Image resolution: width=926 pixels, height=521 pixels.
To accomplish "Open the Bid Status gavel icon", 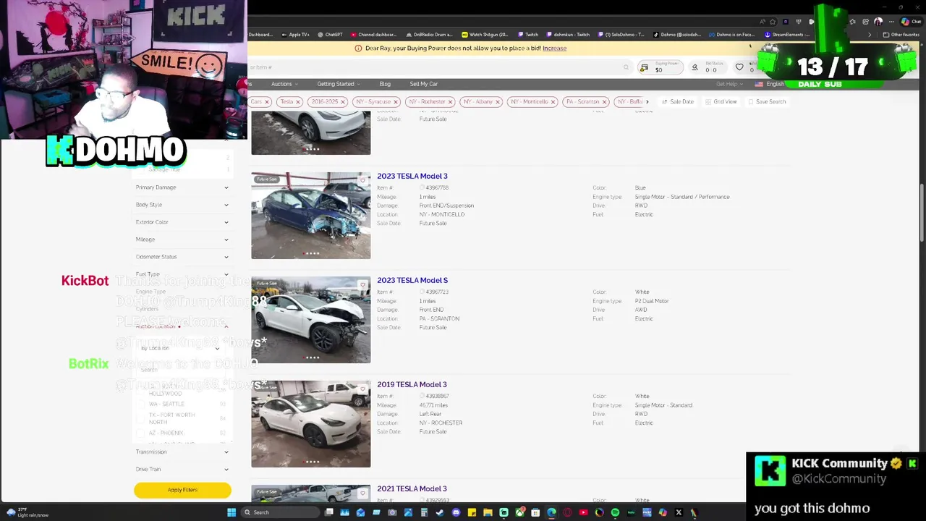I will pos(694,67).
